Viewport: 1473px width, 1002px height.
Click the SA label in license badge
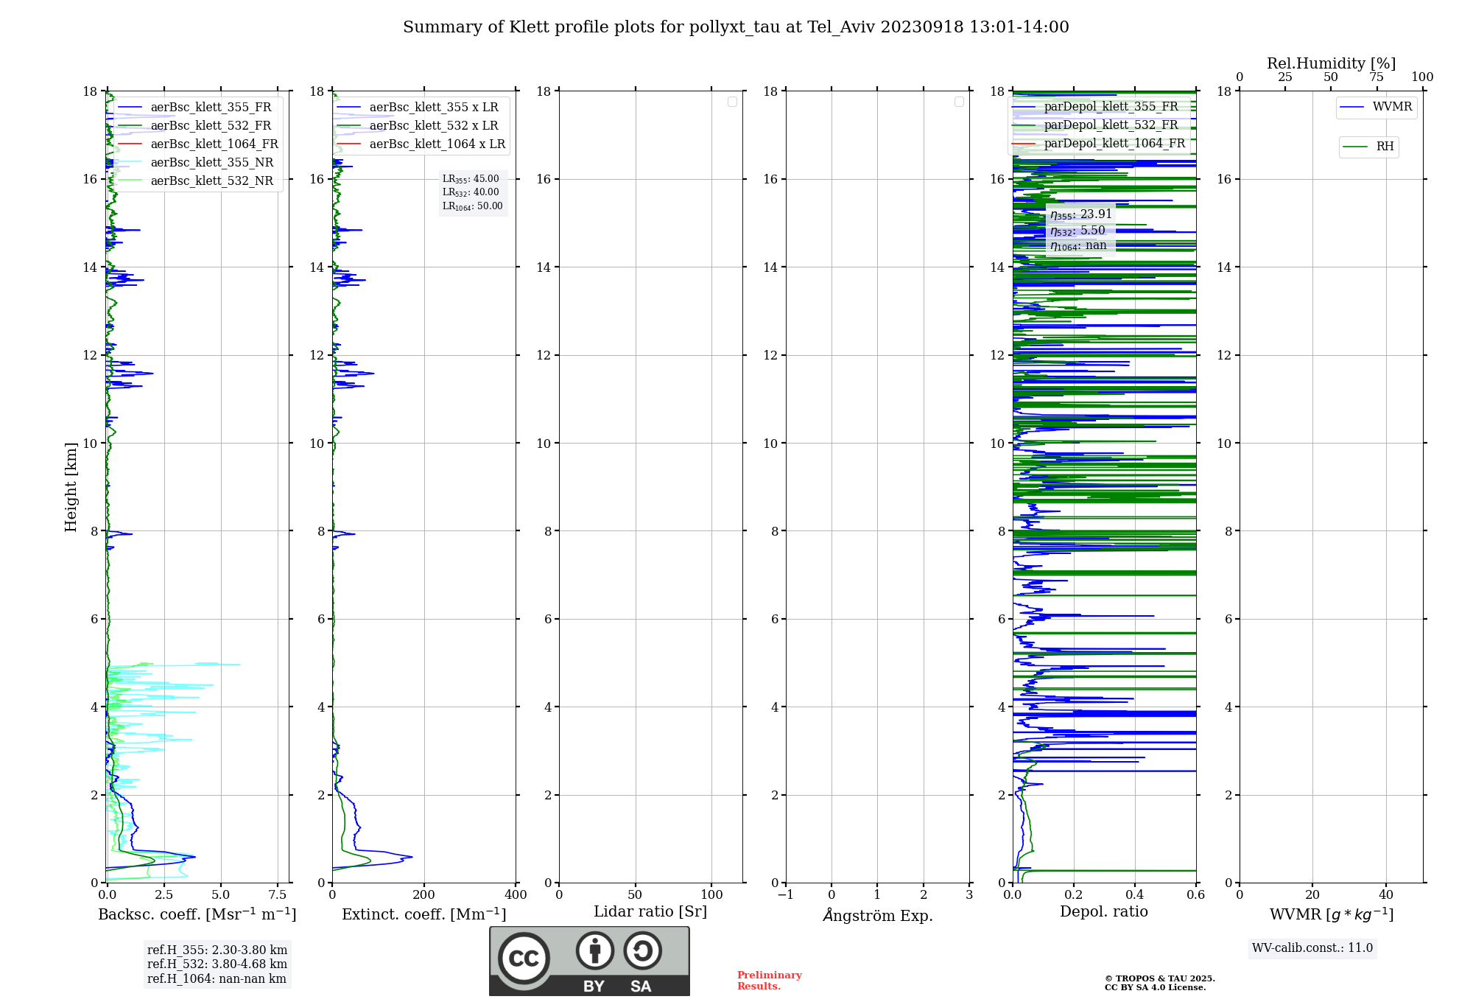pos(641,987)
